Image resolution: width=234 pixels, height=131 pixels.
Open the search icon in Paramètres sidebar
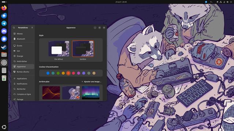click(14, 28)
